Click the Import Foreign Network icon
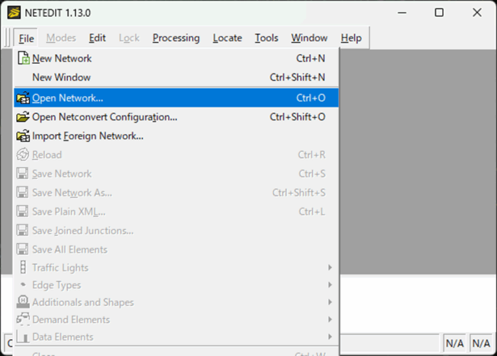Screen dimensions: 497x356 click(23, 136)
